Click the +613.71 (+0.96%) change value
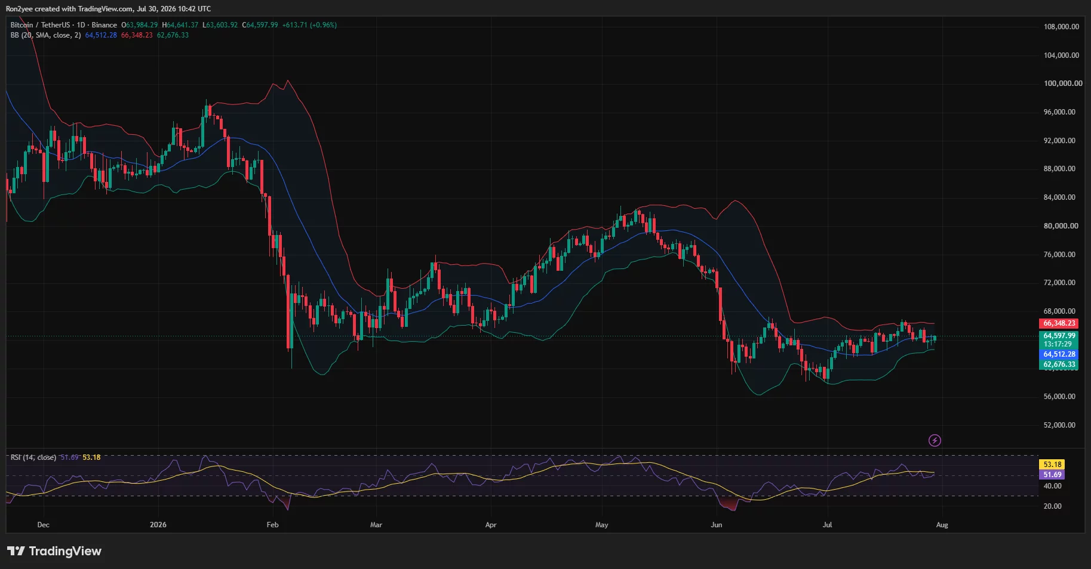 coord(309,25)
